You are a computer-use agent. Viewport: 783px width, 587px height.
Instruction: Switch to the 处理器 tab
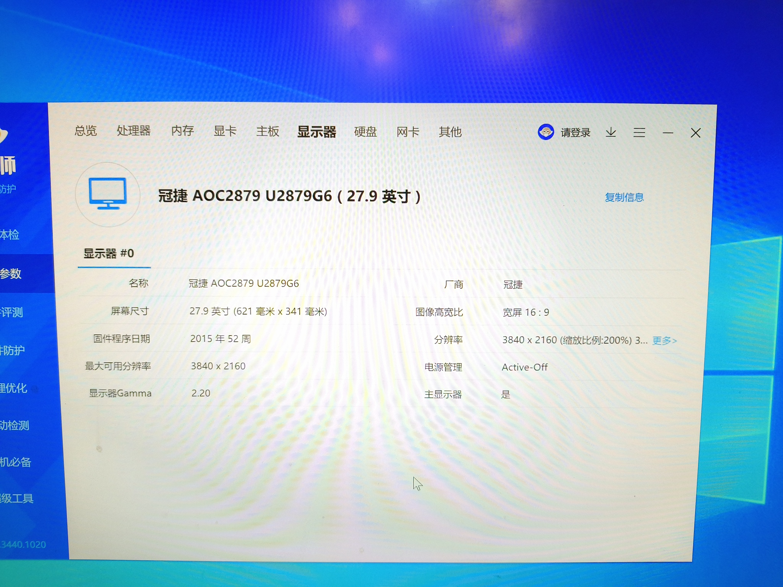133,131
